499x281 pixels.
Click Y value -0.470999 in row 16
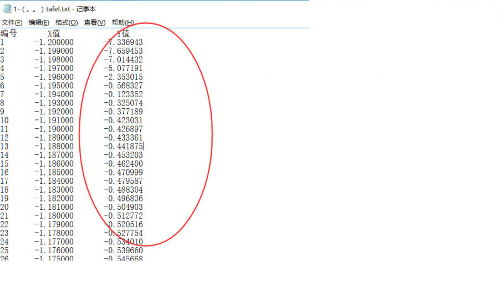click(124, 172)
